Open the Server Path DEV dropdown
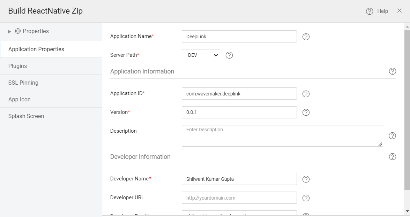 201,55
